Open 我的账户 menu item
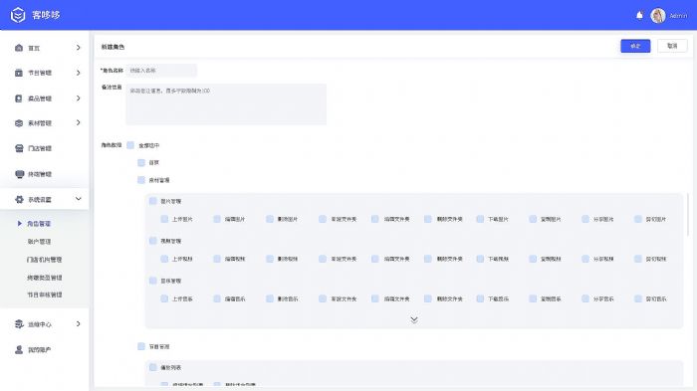The image size is (697, 391). tap(40, 349)
